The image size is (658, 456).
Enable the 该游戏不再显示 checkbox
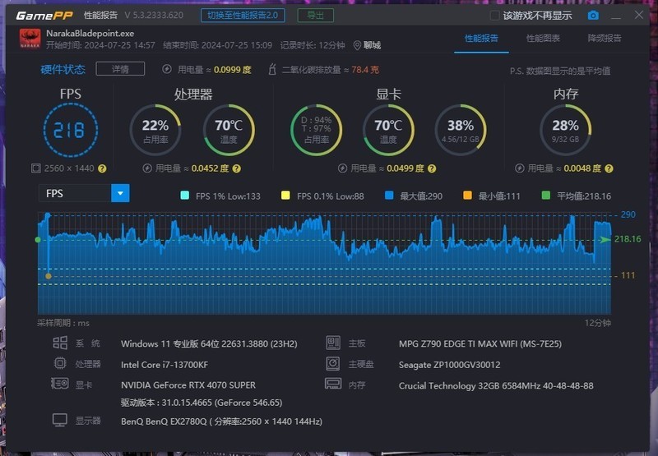pos(495,16)
